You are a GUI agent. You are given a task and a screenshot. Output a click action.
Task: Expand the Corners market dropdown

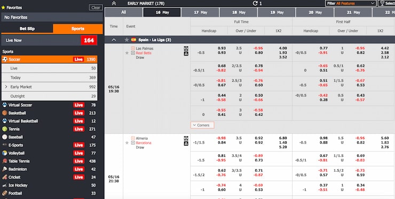point(202,125)
